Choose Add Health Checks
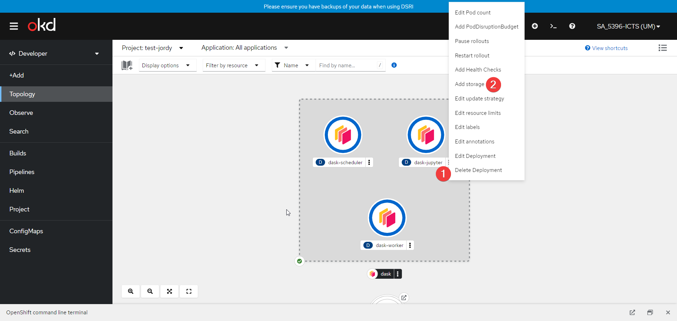677x321 pixels. click(x=487, y=70)
